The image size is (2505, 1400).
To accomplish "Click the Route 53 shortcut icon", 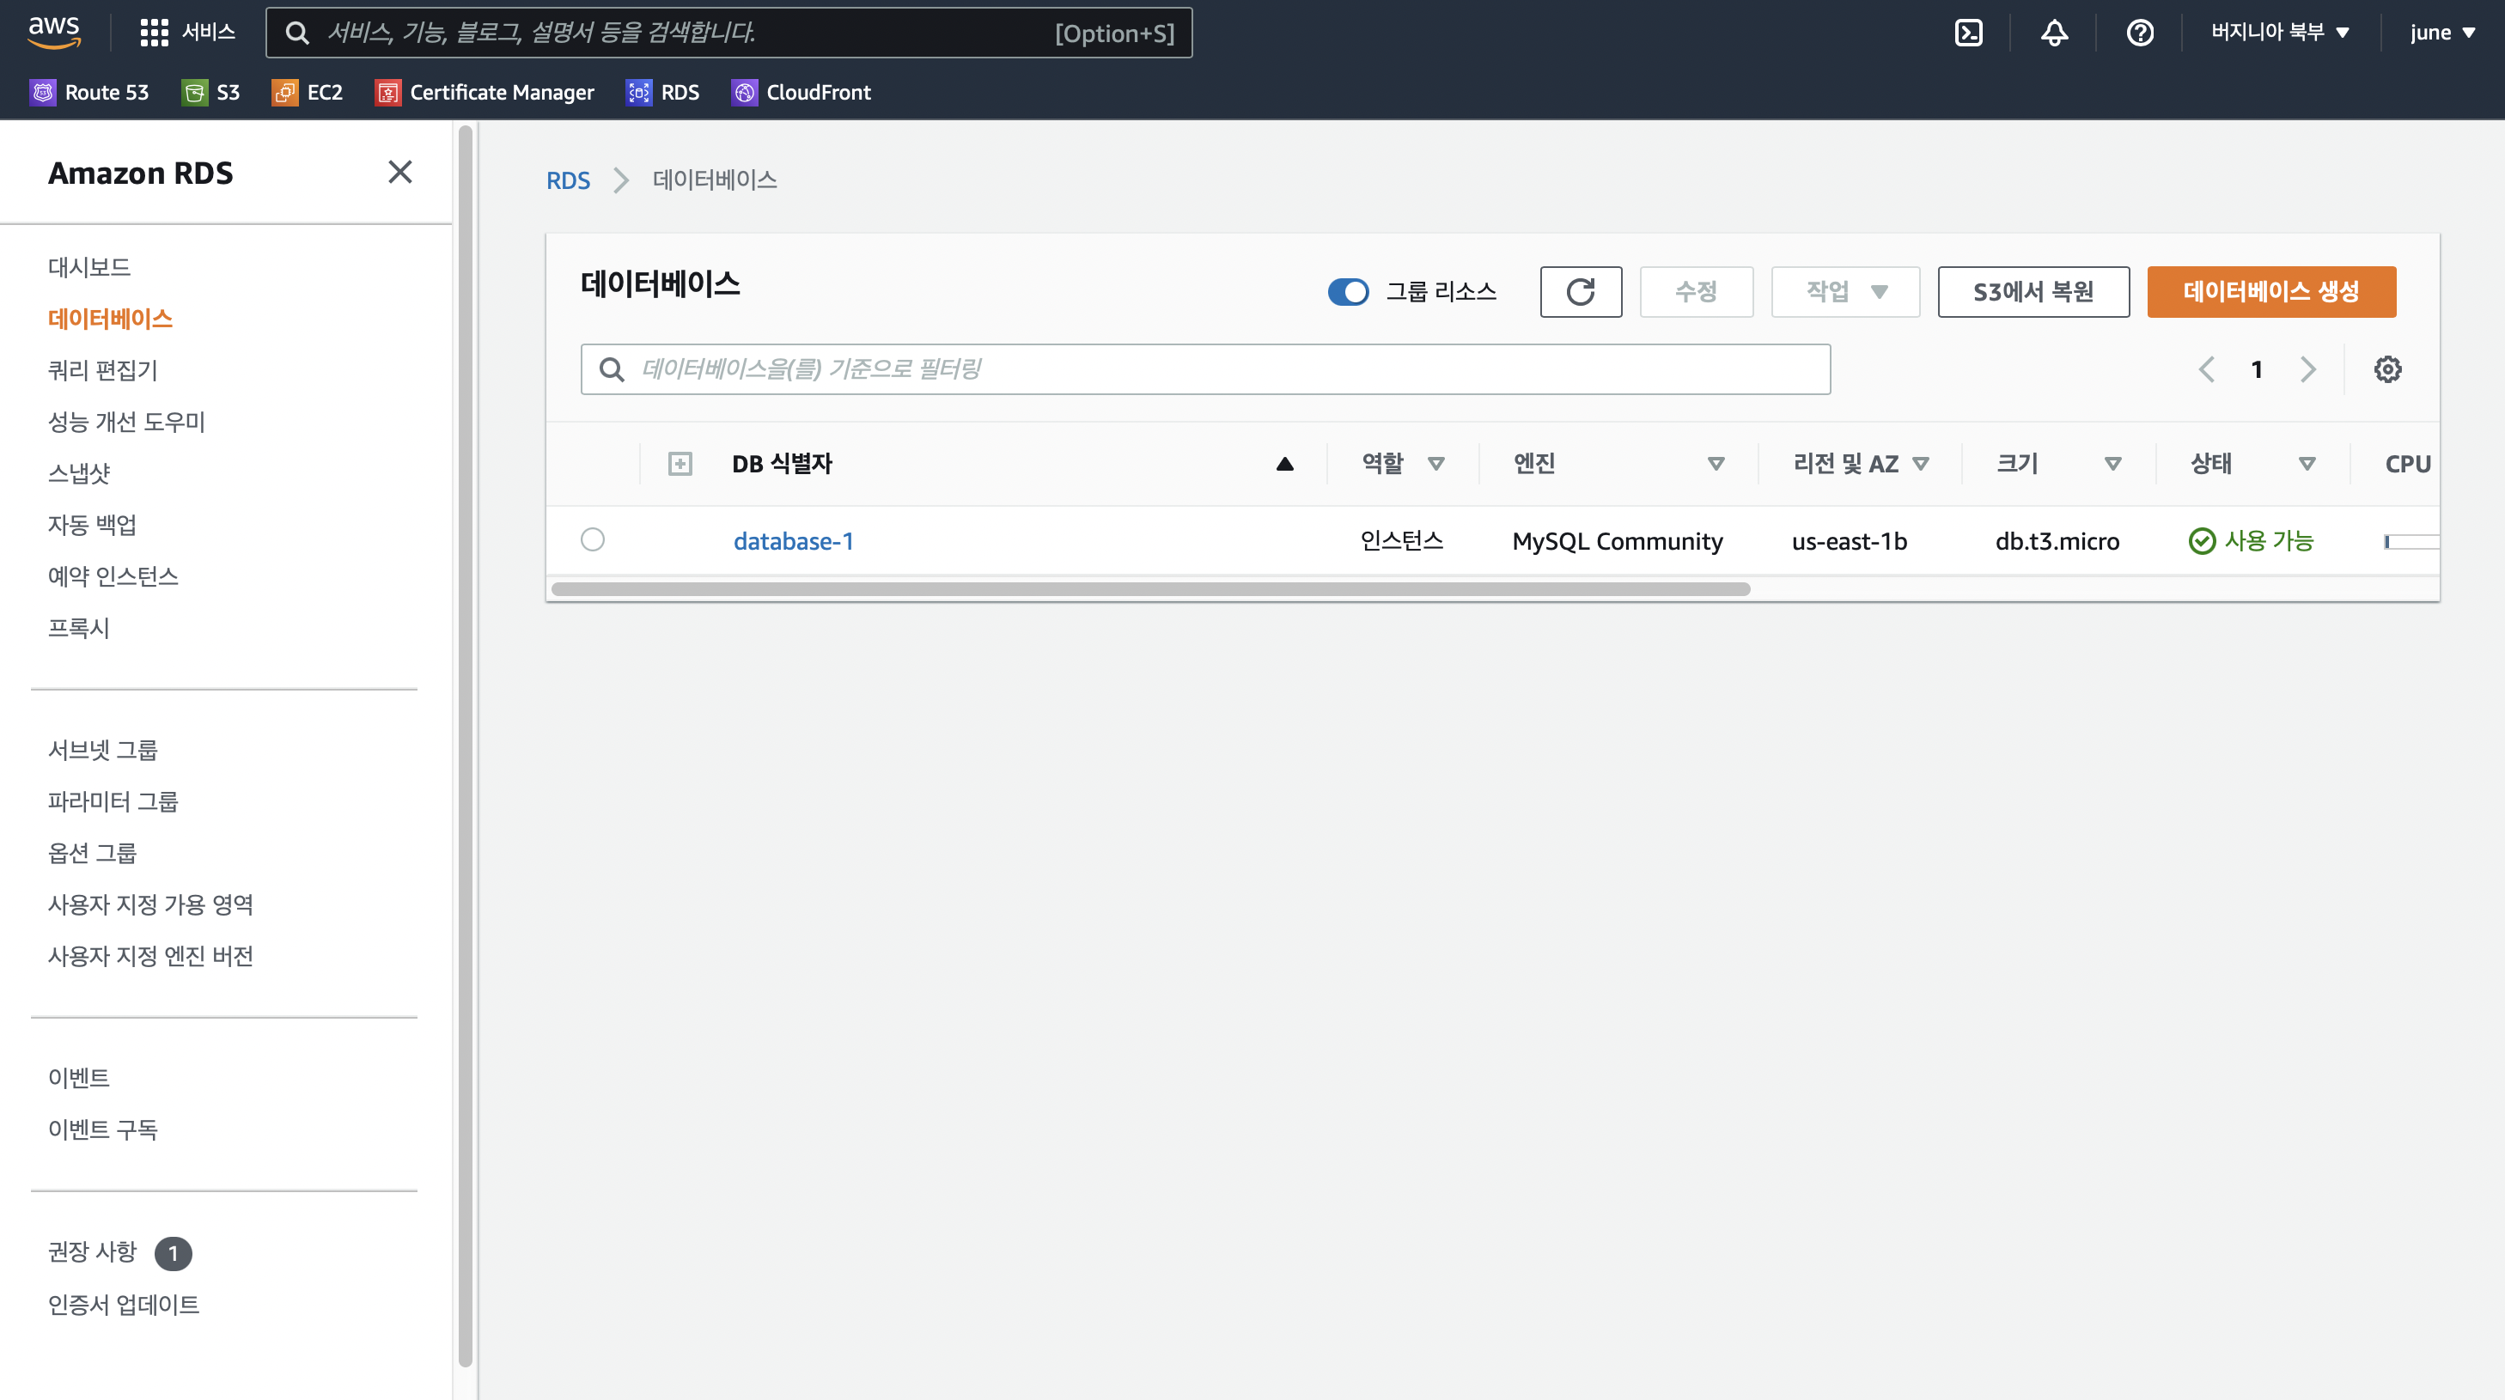I will coord(43,93).
